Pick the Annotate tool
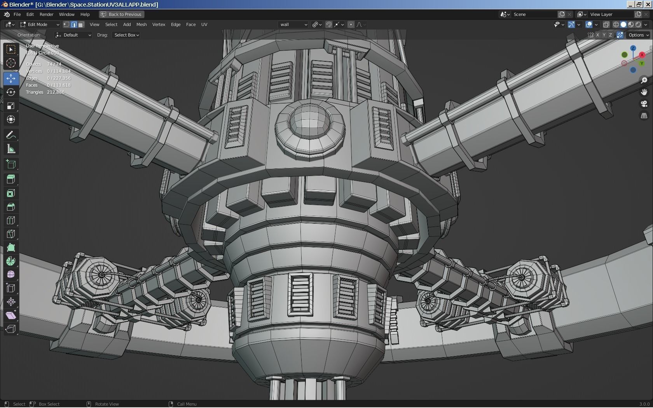 [11, 135]
